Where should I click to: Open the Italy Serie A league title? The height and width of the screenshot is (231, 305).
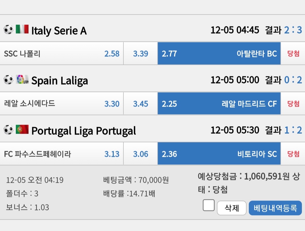point(59,31)
